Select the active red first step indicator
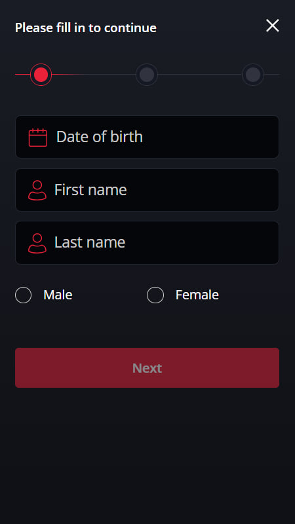 click(x=41, y=75)
